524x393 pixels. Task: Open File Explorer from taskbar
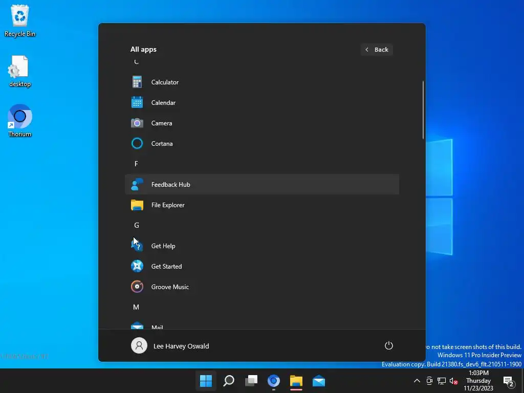(296, 381)
